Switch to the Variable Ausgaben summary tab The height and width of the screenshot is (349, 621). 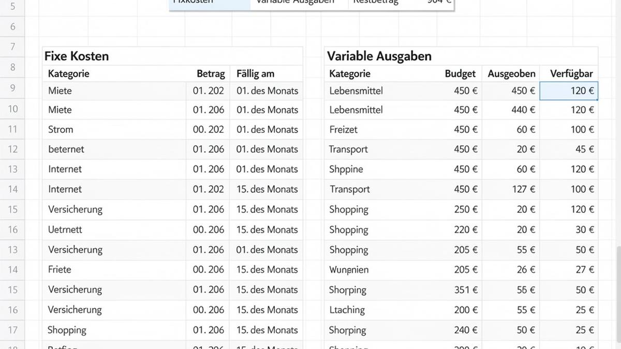(295, 2)
